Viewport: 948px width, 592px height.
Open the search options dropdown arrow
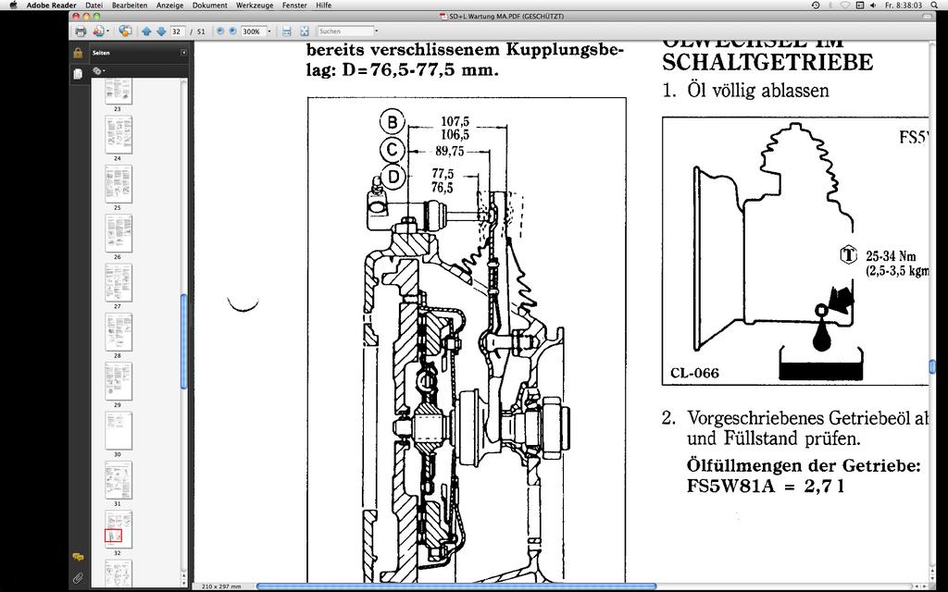coord(377,31)
